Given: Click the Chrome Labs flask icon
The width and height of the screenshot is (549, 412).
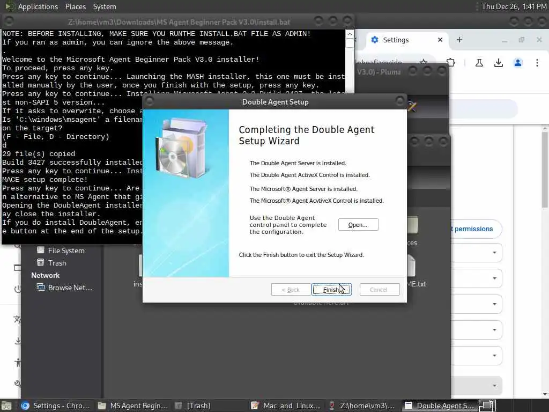Looking at the screenshot, I should (479, 63).
